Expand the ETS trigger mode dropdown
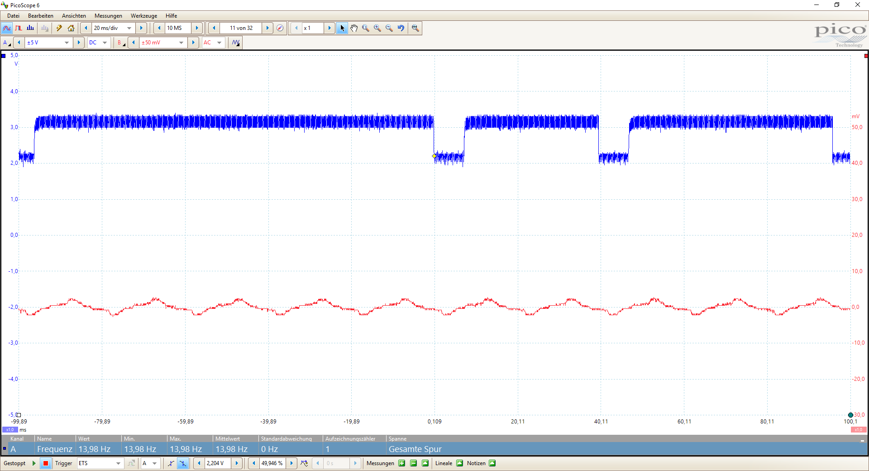Screen dimensions: 869x471 (x=118, y=463)
